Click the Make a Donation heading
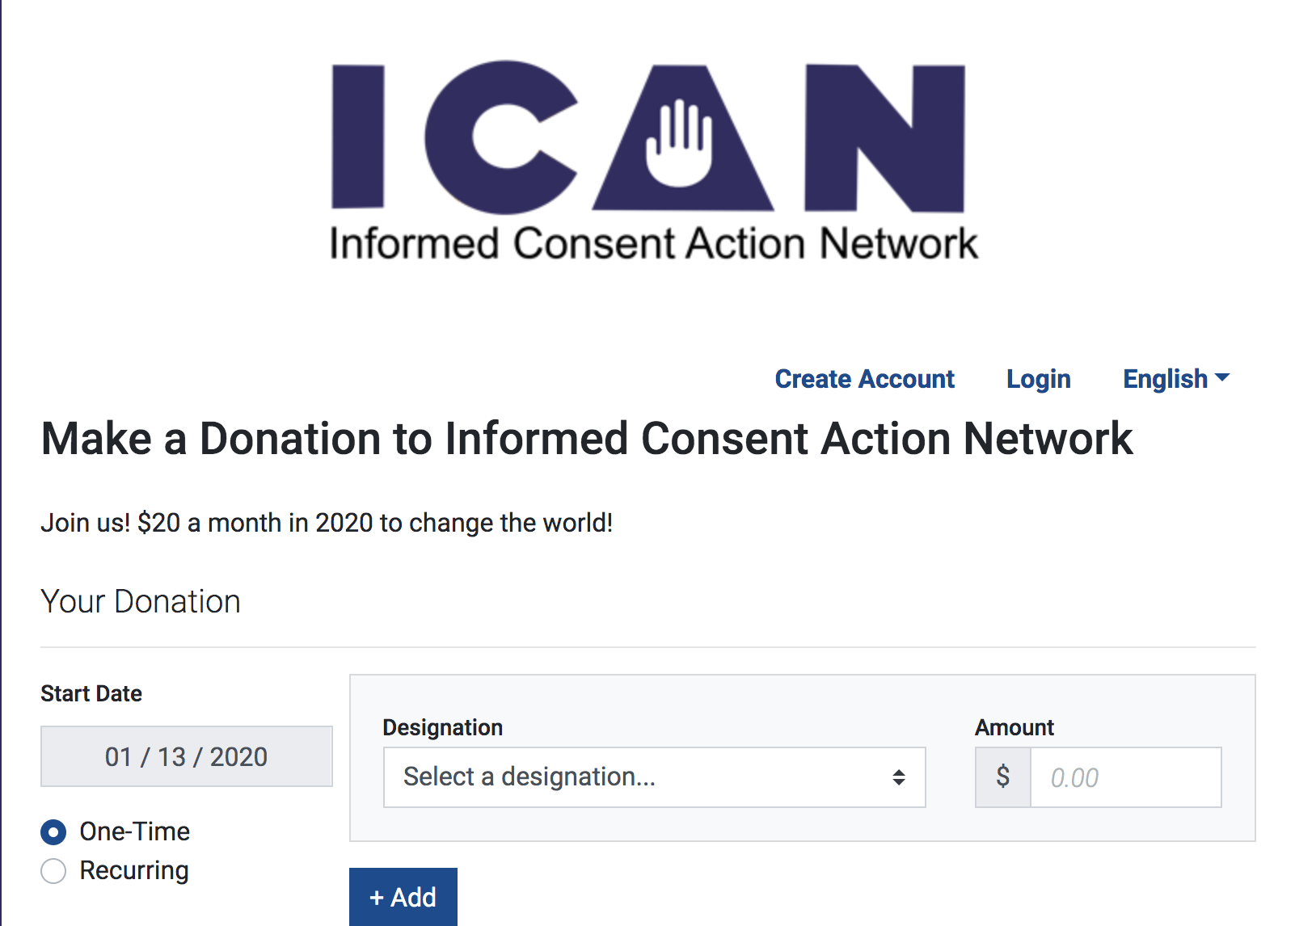Viewport: 1295px width, 926px height. tap(587, 439)
